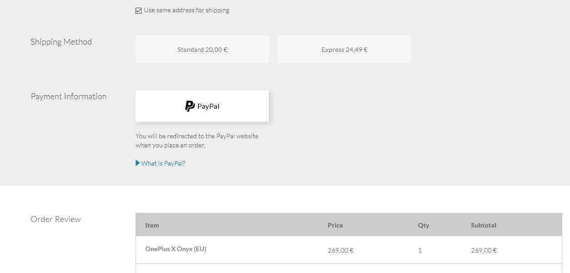Click the unit price under Price column
This screenshot has width=570, height=273.
340,250
